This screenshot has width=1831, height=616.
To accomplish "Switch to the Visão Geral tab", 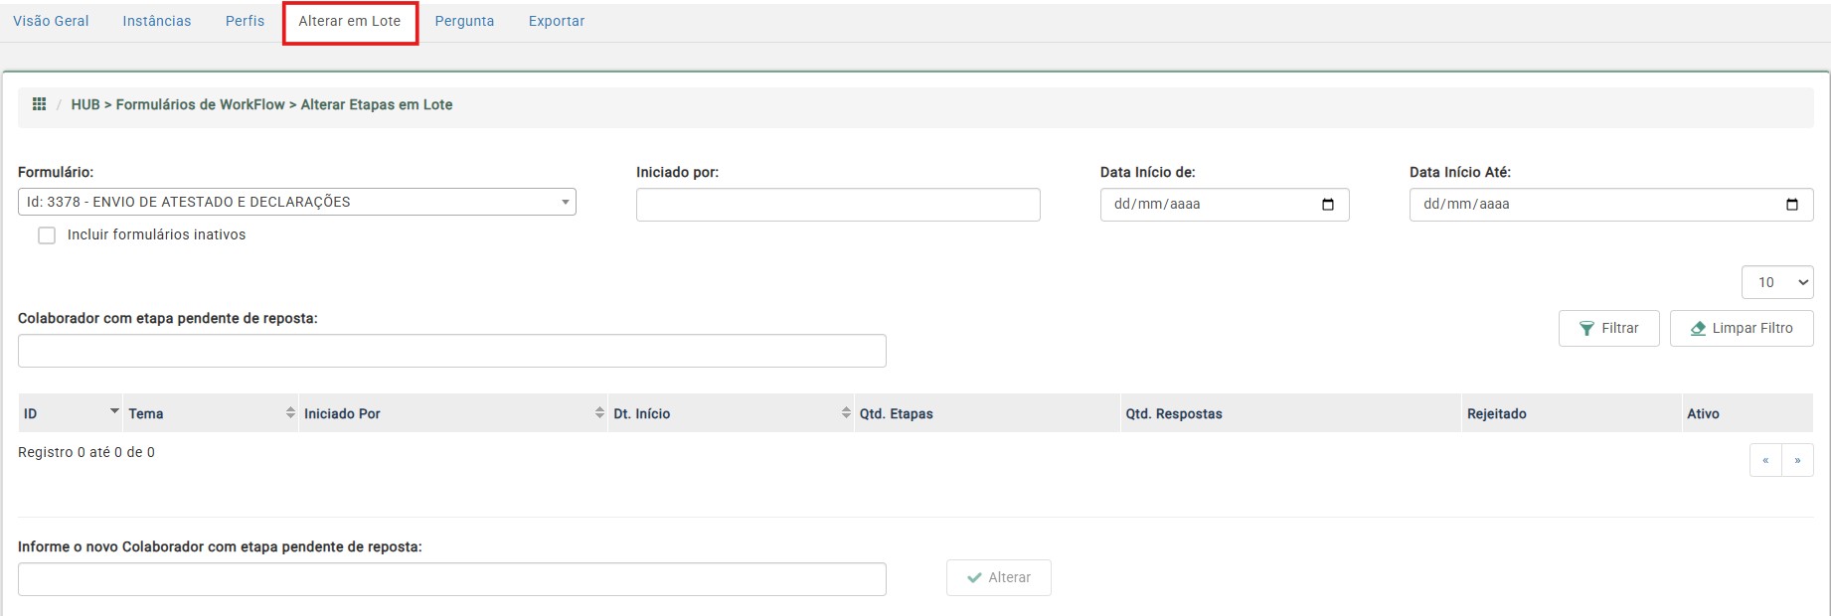I will (51, 21).
